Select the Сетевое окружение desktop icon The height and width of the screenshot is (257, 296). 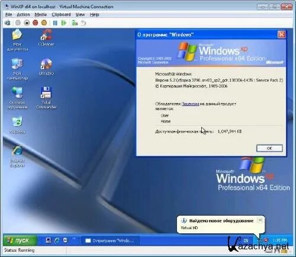pos(18,98)
